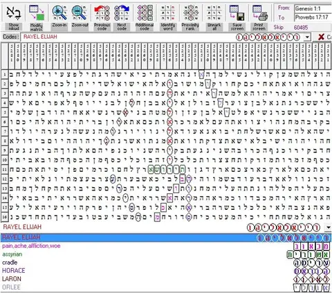Select the ORLEE list row

(166, 287)
